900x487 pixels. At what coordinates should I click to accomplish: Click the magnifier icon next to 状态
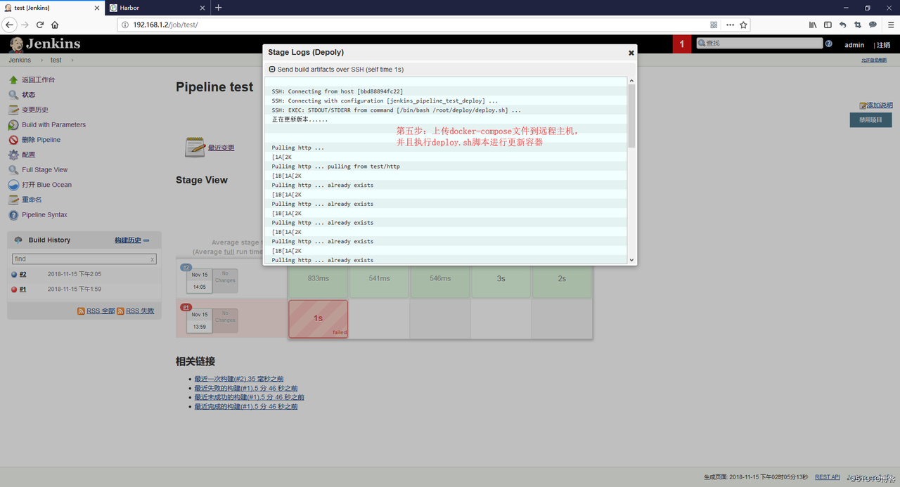[x=13, y=95]
